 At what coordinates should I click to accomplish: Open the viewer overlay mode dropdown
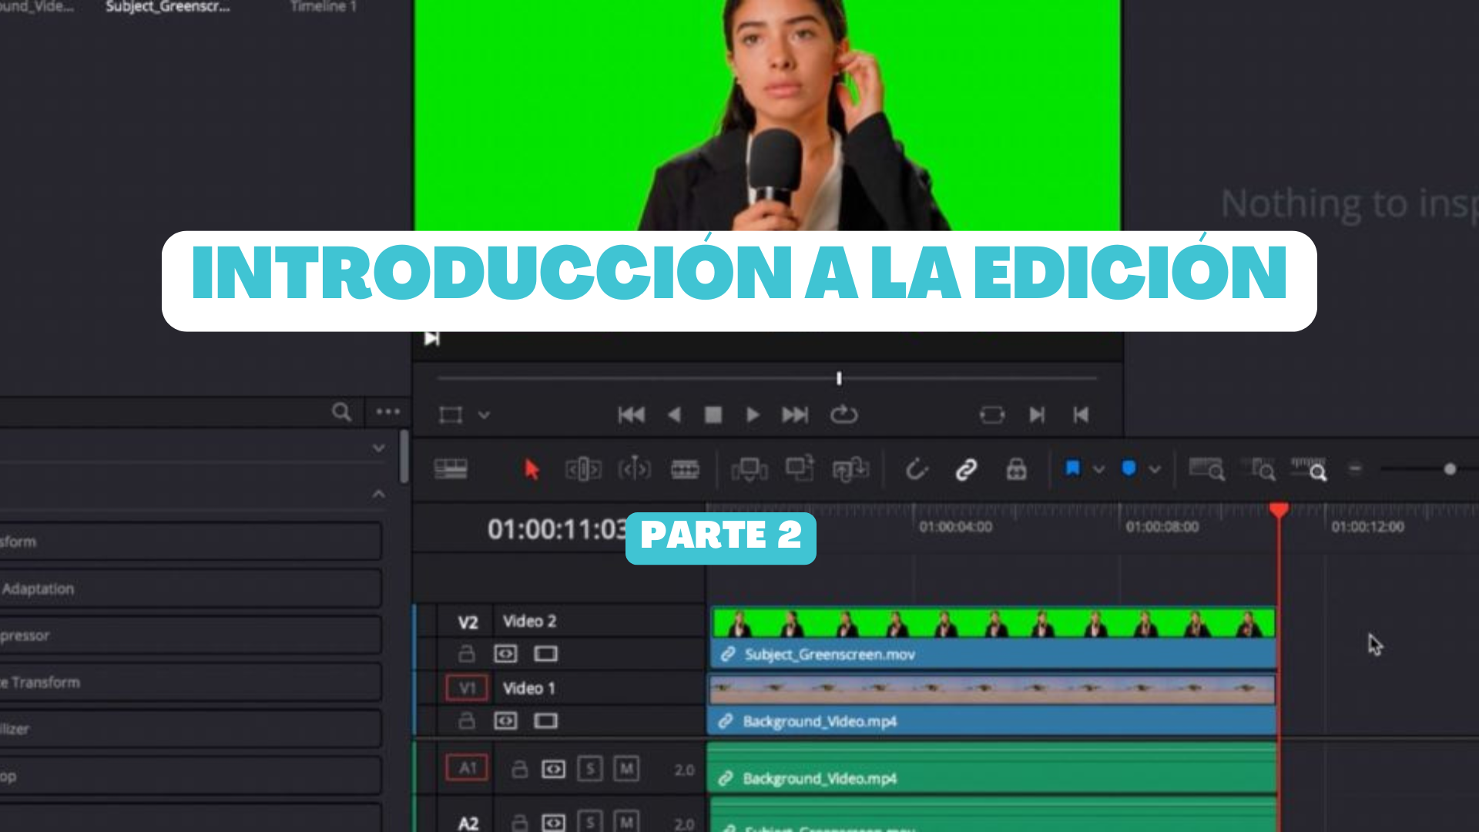pos(484,415)
